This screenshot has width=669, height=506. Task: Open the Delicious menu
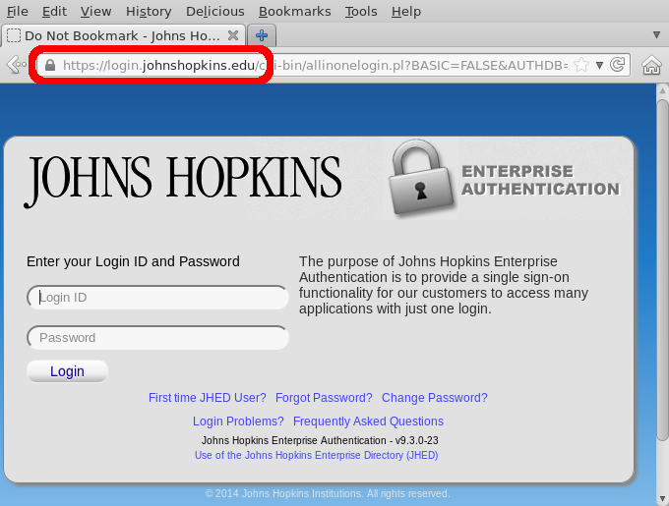point(215,12)
